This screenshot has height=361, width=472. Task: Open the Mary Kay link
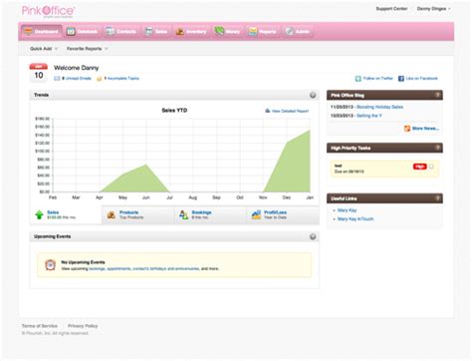pyautogui.click(x=347, y=210)
